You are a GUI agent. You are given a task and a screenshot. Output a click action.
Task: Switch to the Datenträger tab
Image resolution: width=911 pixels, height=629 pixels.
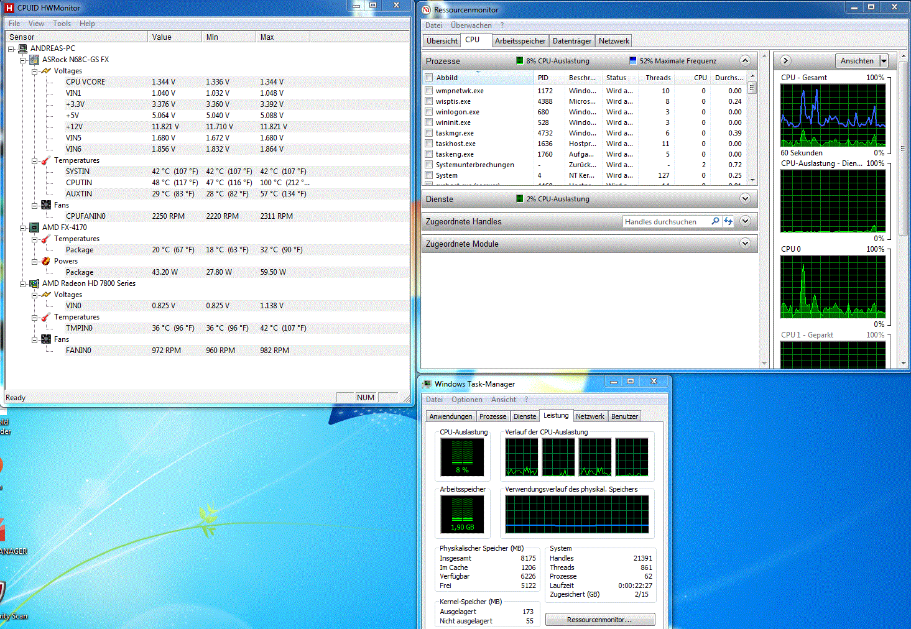(572, 41)
